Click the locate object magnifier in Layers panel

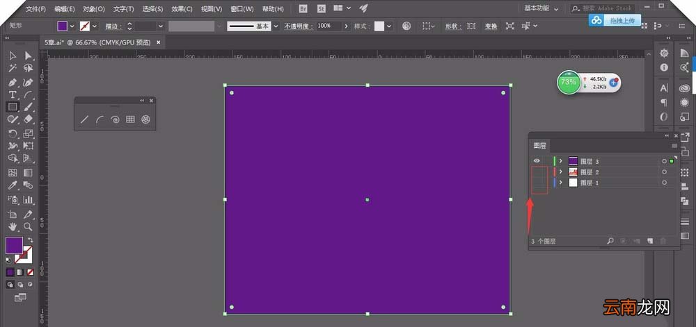pyautogui.click(x=610, y=241)
